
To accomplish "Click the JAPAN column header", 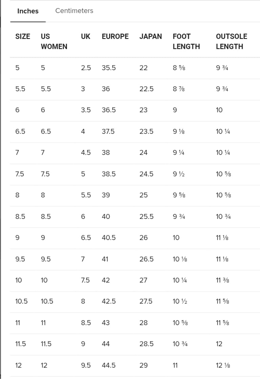I will pyautogui.click(x=151, y=37).
